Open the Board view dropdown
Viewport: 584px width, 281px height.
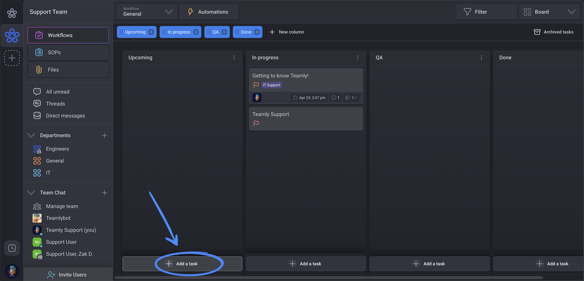pyautogui.click(x=549, y=12)
